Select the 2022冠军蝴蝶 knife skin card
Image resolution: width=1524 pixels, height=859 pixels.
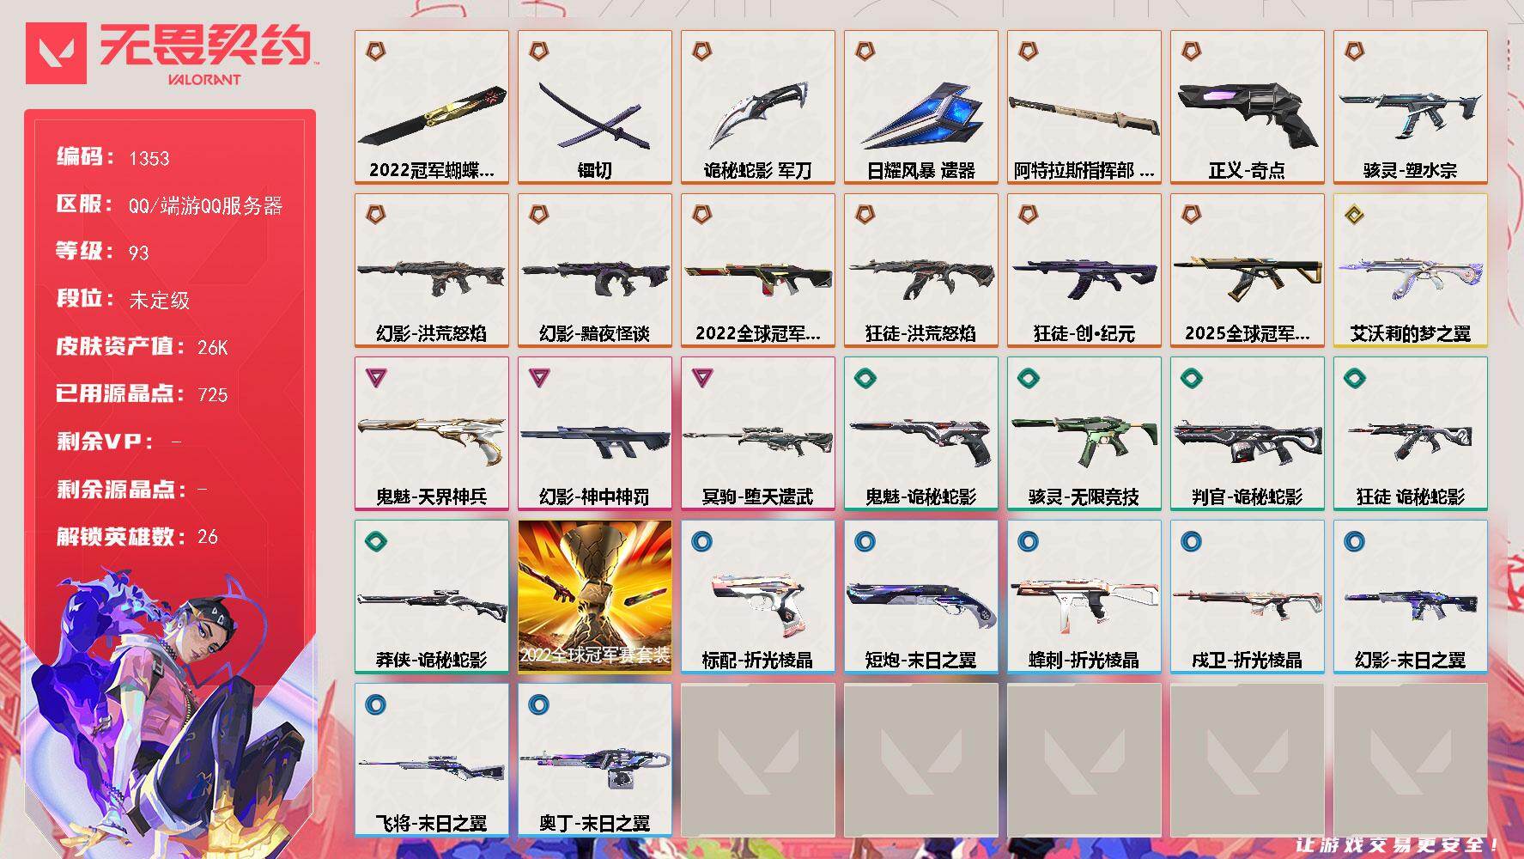(x=432, y=107)
